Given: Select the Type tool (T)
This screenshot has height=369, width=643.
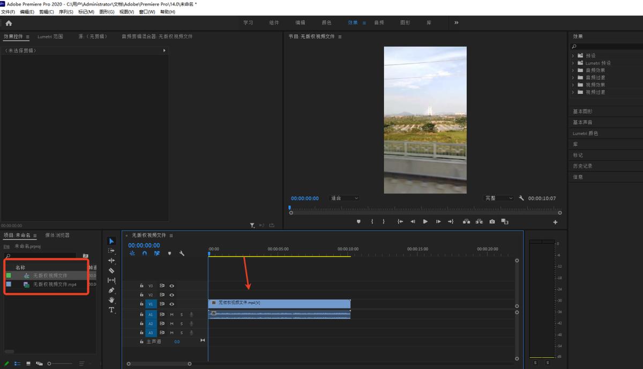Looking at the screenshot, I should coord(111,310).
